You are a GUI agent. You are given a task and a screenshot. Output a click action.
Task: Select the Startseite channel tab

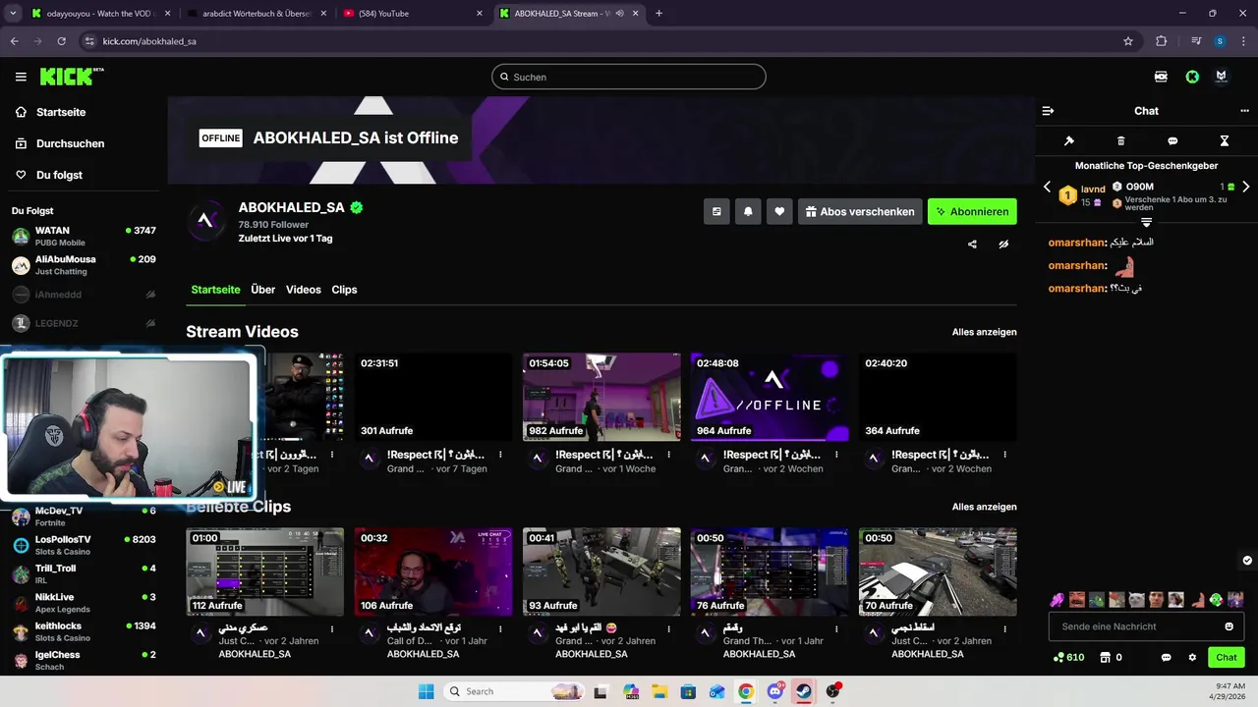pyautogui.click(x=215, y=290)
